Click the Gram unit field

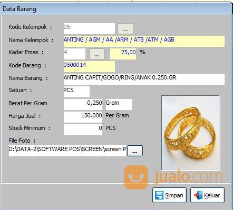119,105
